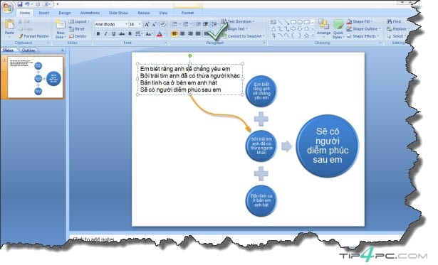438x265 pixels.
Task: Open the Shape Outline dropdown
Action: coord(363,28)
